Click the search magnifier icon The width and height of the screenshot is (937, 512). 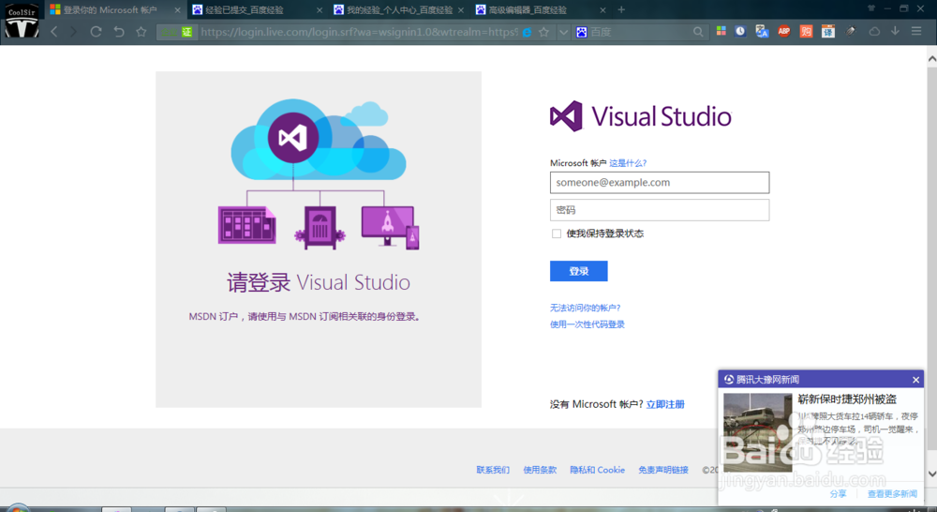click(698, 32)
